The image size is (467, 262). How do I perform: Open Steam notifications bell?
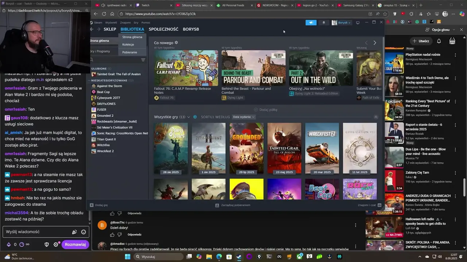324,23
